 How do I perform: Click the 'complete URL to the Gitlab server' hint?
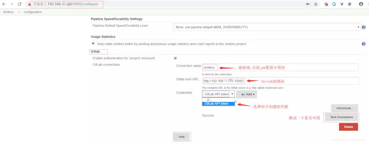point(243,88)
